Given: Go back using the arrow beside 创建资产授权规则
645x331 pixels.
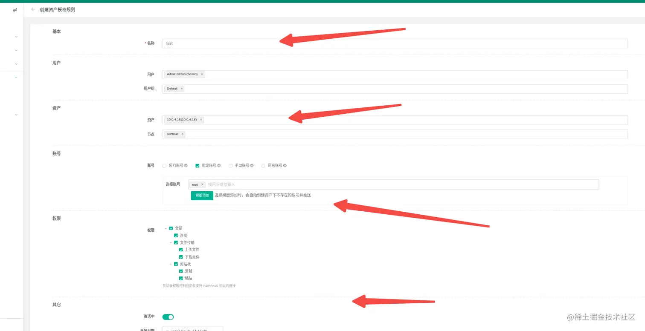Looking at the screenshot, I should [33, 9].
